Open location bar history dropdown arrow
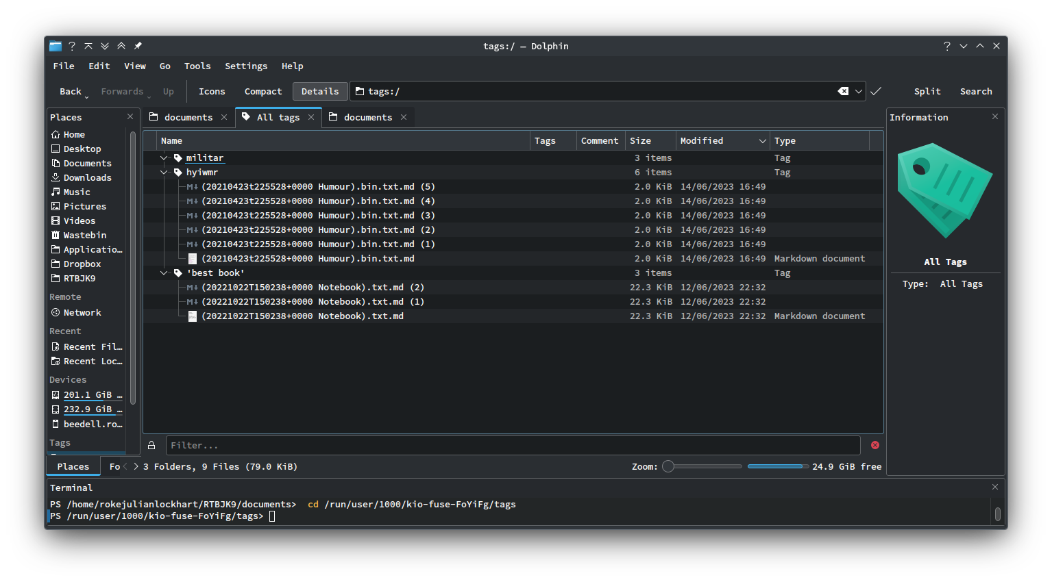Image resolution: width=1052 pixels, height=582 pixels. 859,91
